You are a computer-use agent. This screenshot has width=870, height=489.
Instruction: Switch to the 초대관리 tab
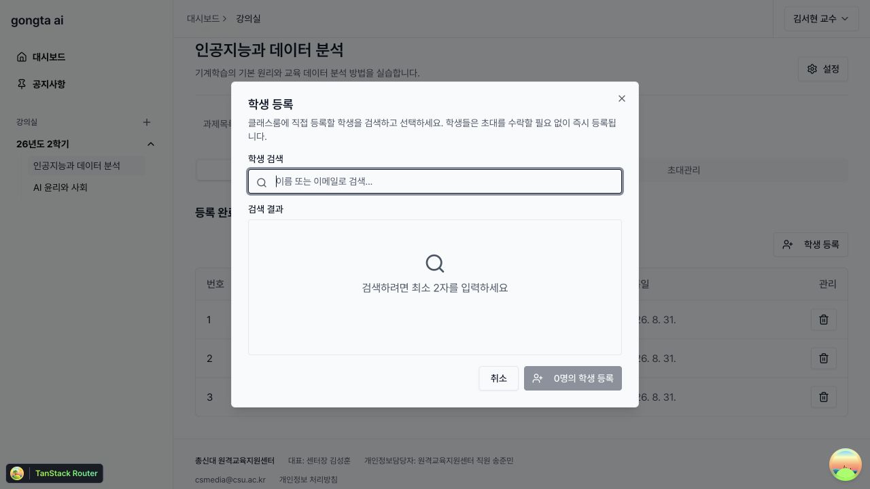point(684,170)
